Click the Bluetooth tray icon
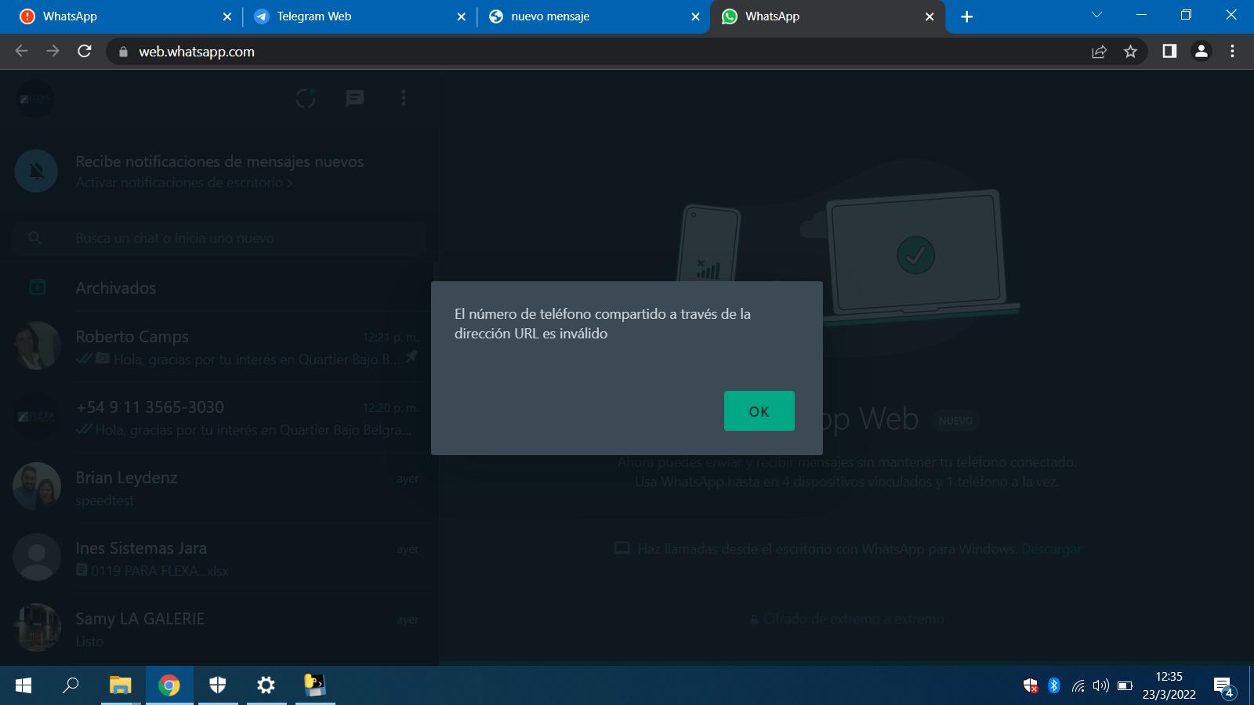This screenshot has width=1254, height=705. [1054, 685]
